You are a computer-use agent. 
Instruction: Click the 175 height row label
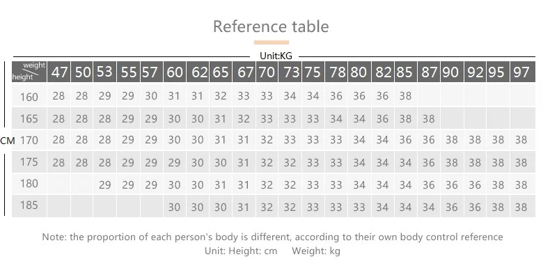tap(29, 162)
